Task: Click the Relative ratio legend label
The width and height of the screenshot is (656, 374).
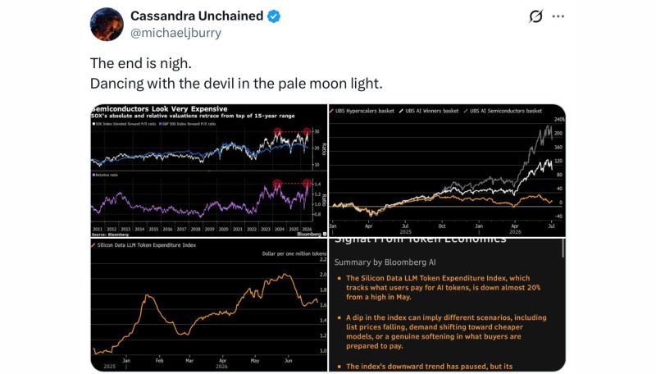Action: click(105, 175)
